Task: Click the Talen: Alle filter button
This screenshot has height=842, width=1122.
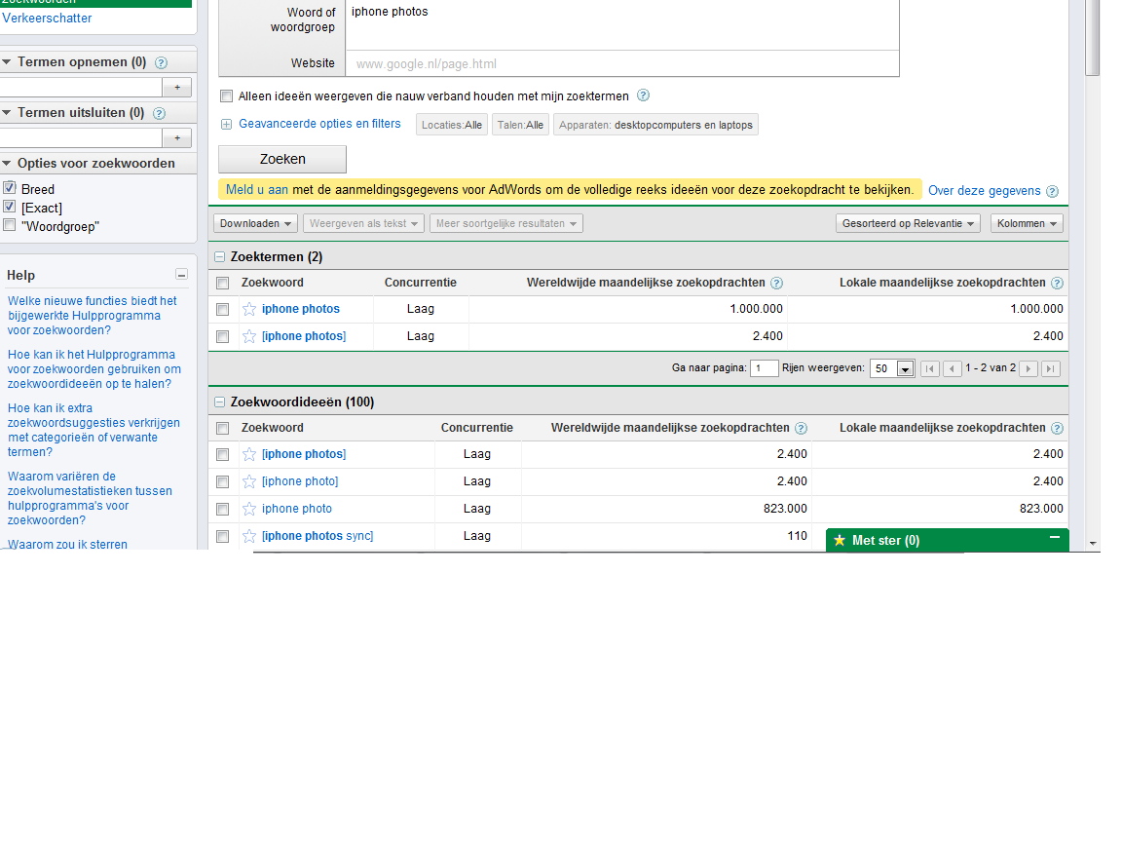Action: [520, 125]
